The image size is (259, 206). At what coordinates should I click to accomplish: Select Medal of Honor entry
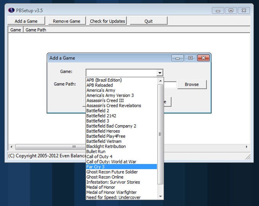[x=122, y=187]
